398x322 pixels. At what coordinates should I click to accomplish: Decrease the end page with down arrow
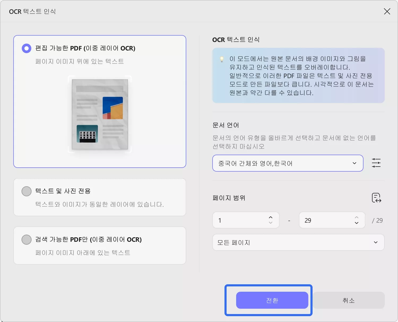(357, 223)
